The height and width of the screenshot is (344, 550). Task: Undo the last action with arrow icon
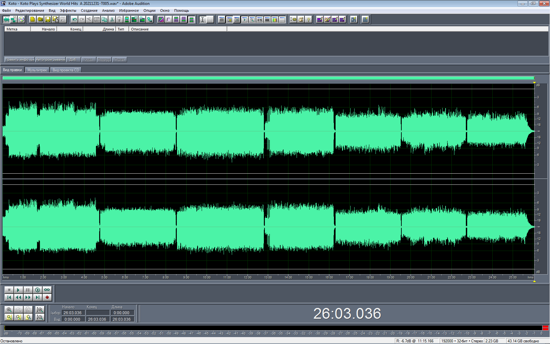pyautogui.click(x=75, y=19)
